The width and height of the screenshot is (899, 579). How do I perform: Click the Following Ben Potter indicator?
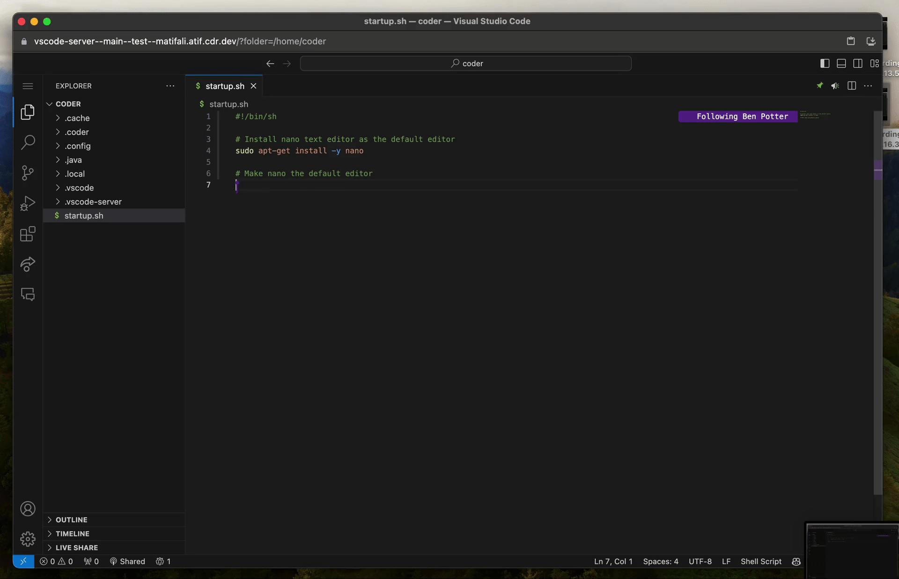point(737,116)
